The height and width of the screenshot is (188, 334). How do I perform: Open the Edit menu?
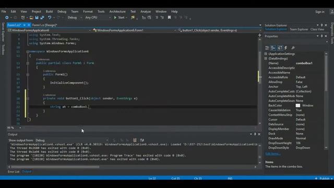(13, 11)
